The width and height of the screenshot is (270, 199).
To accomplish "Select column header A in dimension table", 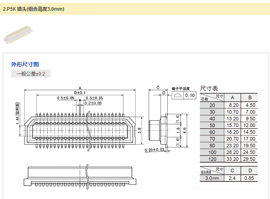I will tap(233, 98).
